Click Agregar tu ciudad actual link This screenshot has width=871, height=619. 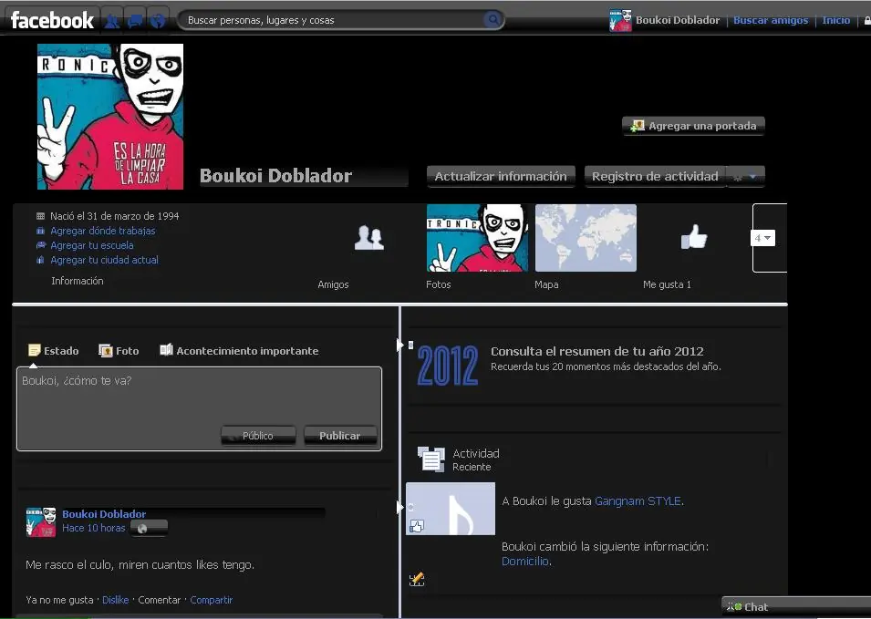coord(105,260)
